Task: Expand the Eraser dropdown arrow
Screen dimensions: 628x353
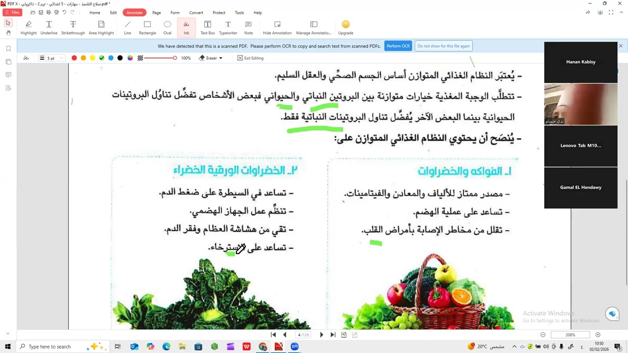Action: pos(221,58)
